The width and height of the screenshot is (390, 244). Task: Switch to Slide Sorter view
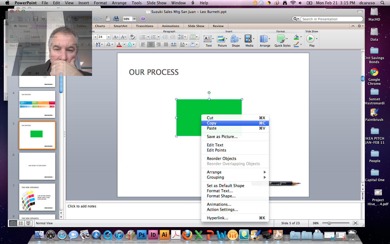point(21,223)
